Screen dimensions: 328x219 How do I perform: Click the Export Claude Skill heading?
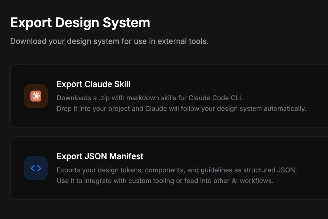pos(93,84)
